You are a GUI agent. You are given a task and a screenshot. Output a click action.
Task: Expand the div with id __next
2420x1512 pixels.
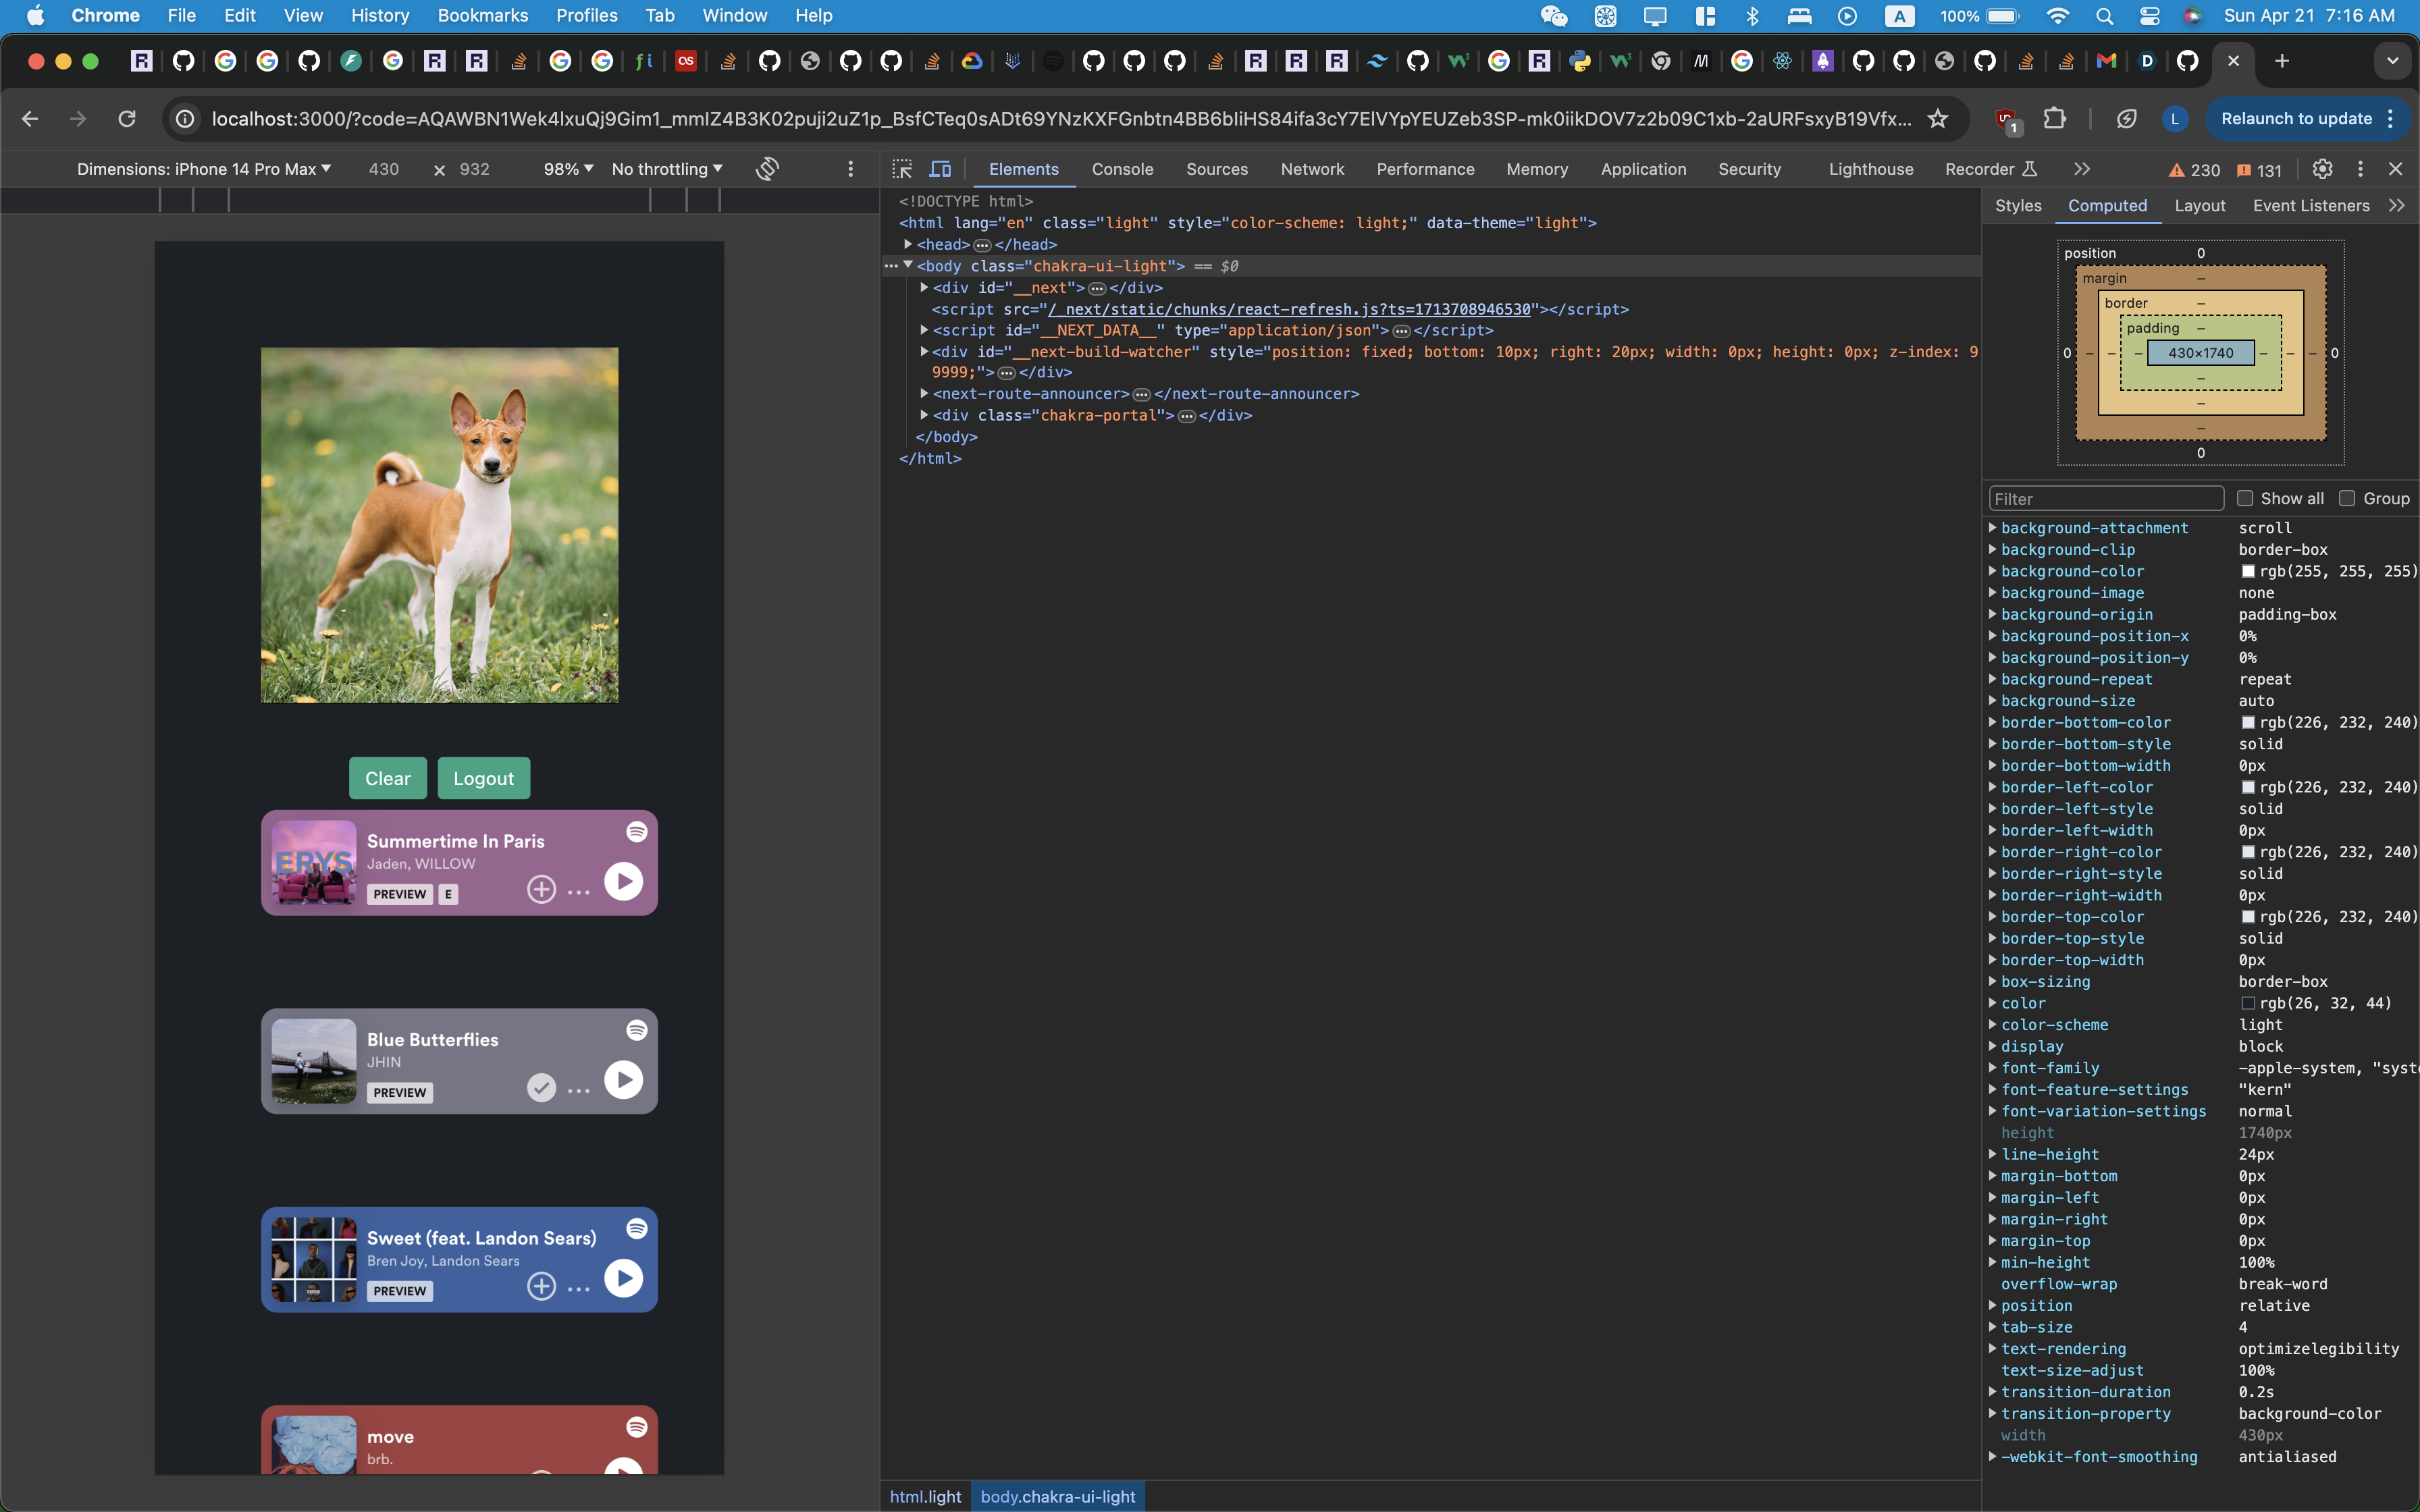click(x=924, y=288)
